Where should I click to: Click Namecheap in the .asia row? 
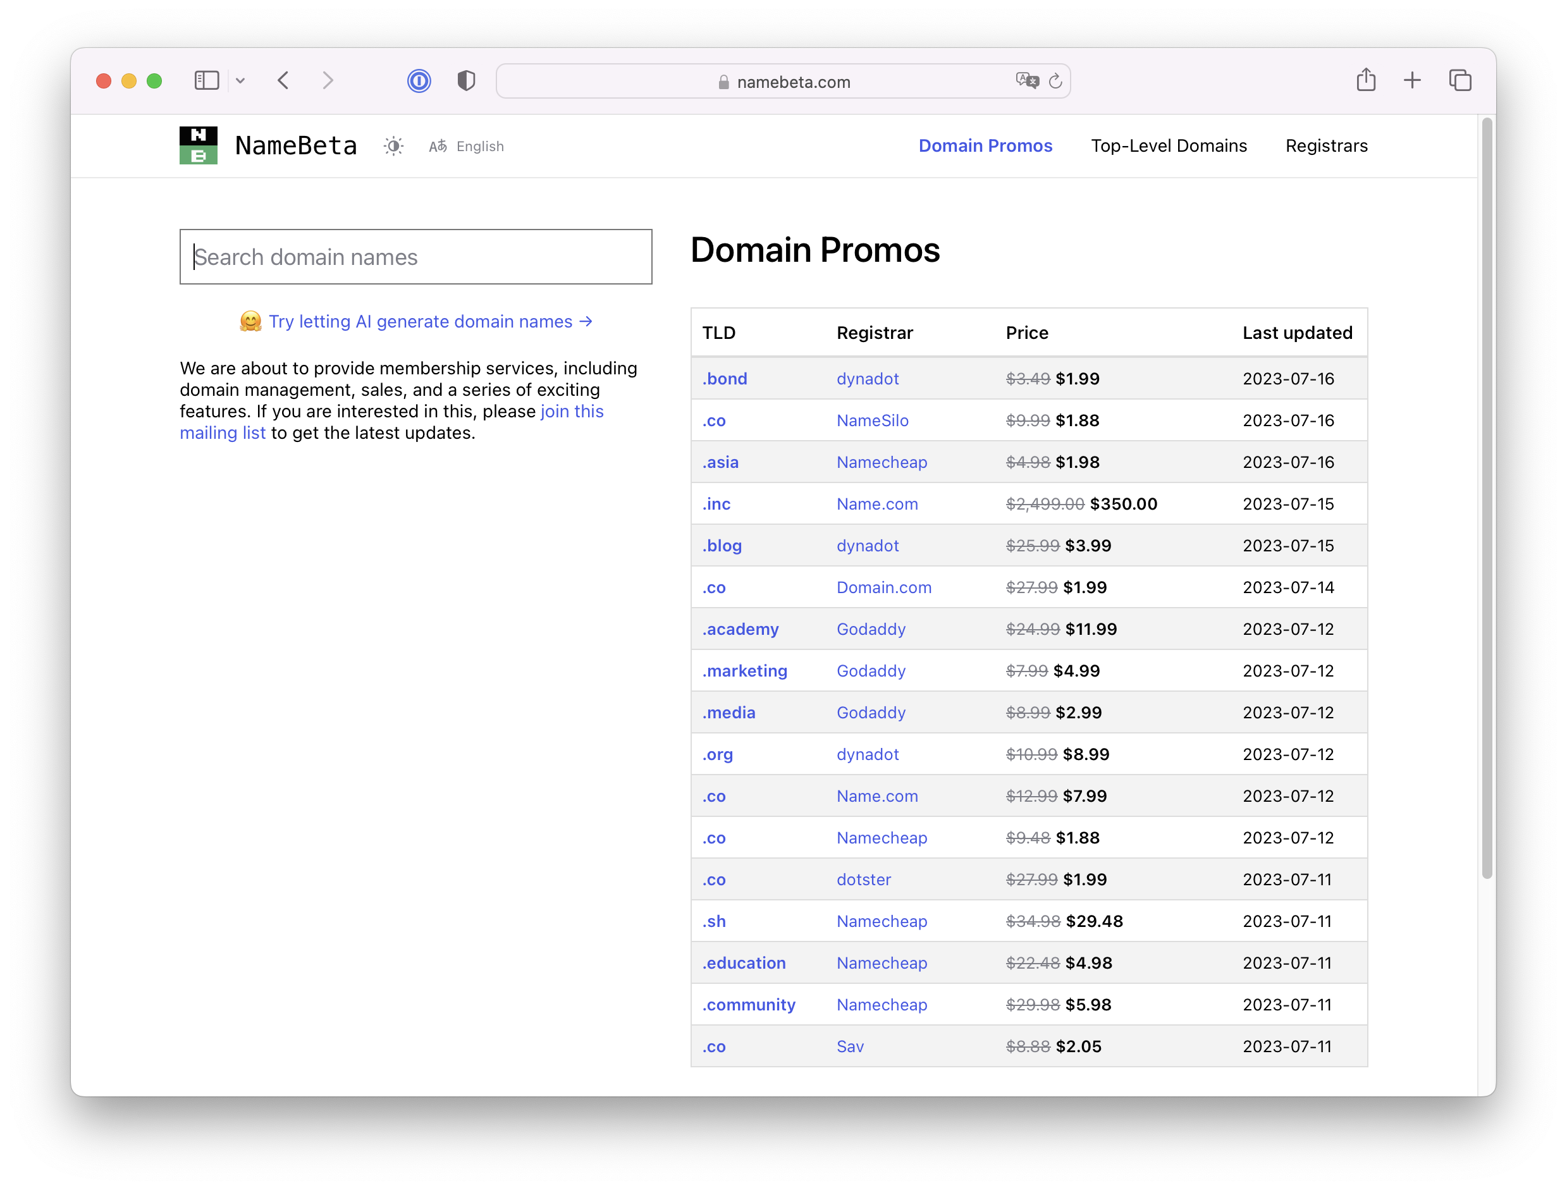882,463
